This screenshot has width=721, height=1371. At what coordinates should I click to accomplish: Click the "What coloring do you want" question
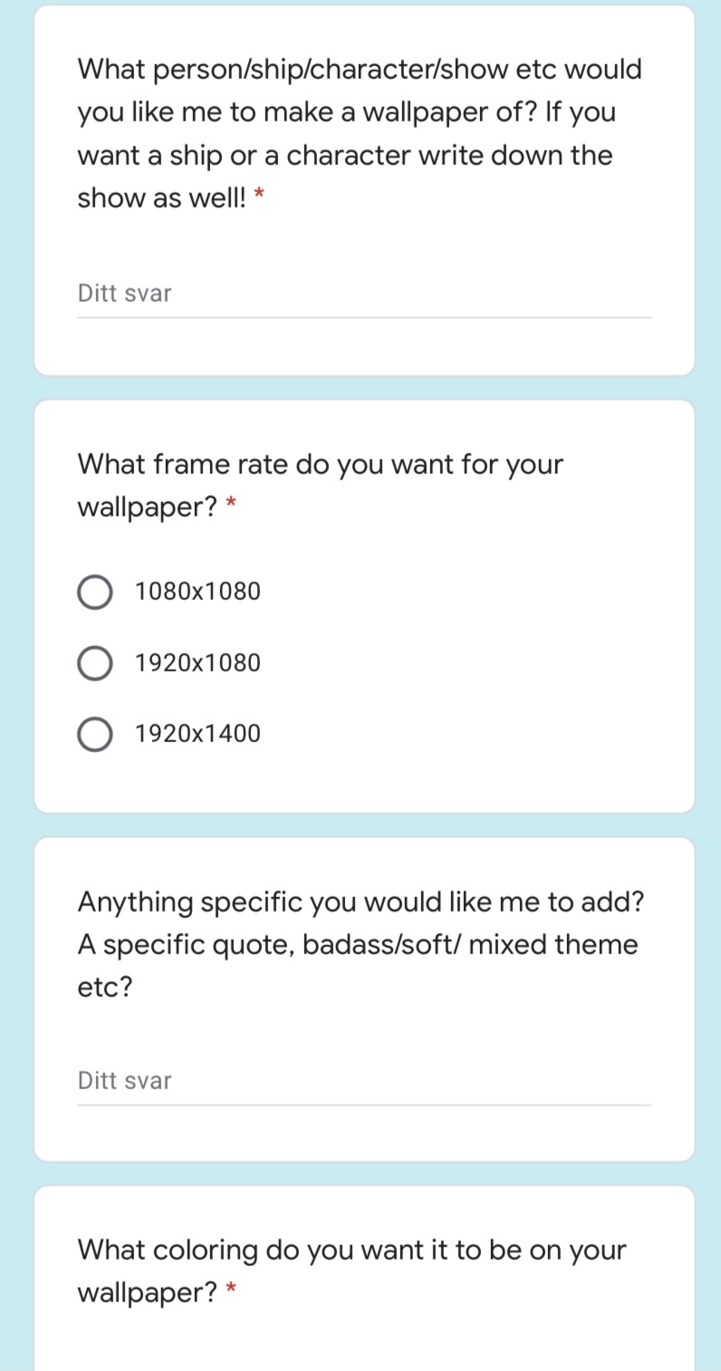[351, 1250]
